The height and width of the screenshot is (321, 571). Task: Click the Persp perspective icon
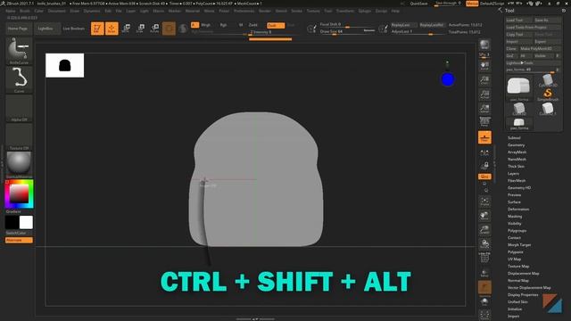point(484,122)
